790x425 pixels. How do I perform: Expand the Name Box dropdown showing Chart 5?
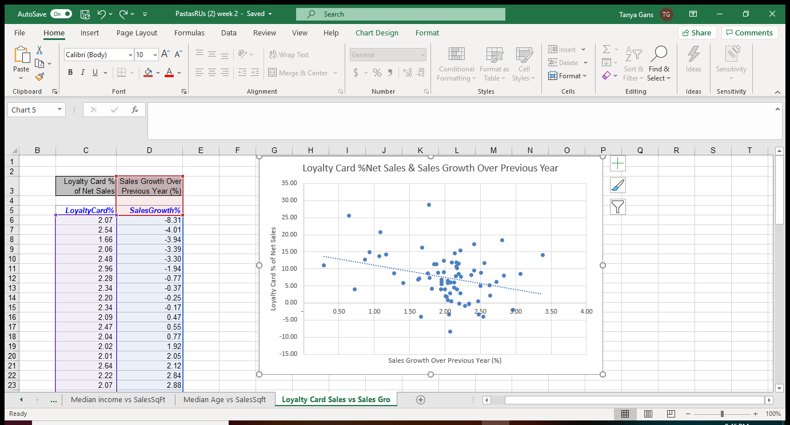[x=59, y=109]
